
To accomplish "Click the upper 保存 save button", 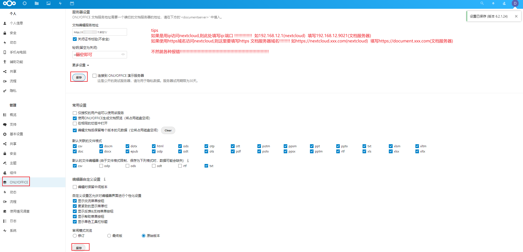I will click(x=79, y=77).
